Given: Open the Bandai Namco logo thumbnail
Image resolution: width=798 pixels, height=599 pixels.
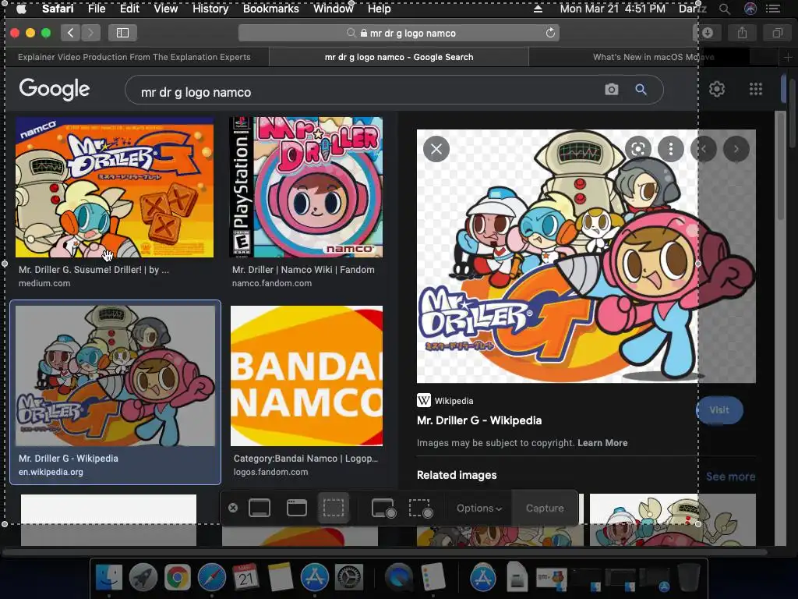Looking at the screenshot, I should tap(306, 376).
